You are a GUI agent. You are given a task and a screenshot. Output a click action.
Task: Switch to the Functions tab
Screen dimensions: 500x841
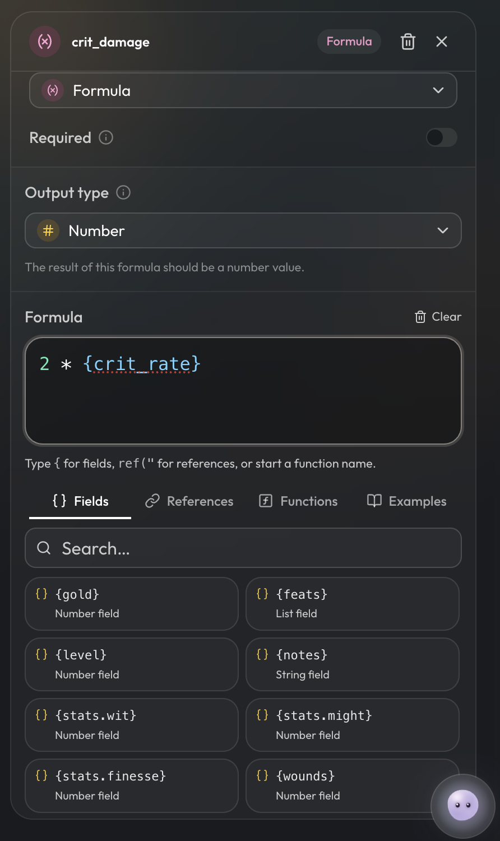[298, 501]
